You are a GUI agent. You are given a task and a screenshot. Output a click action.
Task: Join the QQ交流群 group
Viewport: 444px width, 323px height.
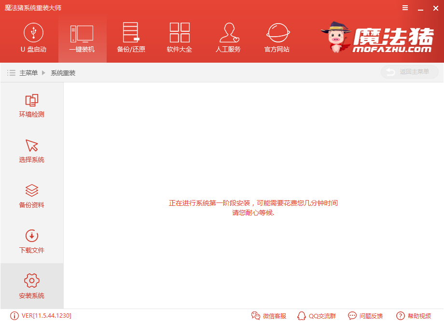[x=316, y=316]
